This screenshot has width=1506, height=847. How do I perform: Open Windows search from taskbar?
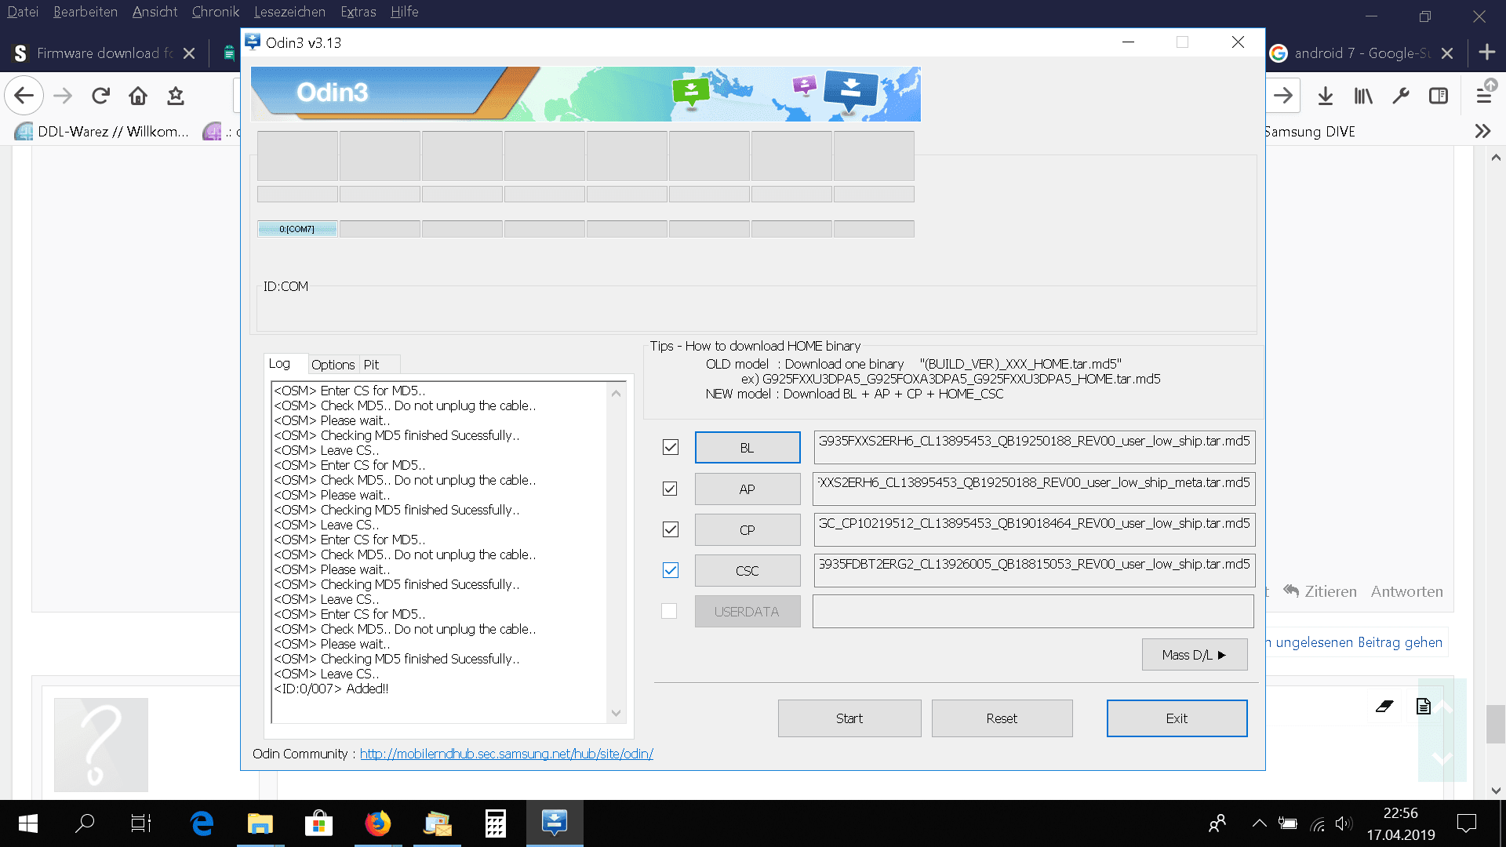tap(85, 823)
